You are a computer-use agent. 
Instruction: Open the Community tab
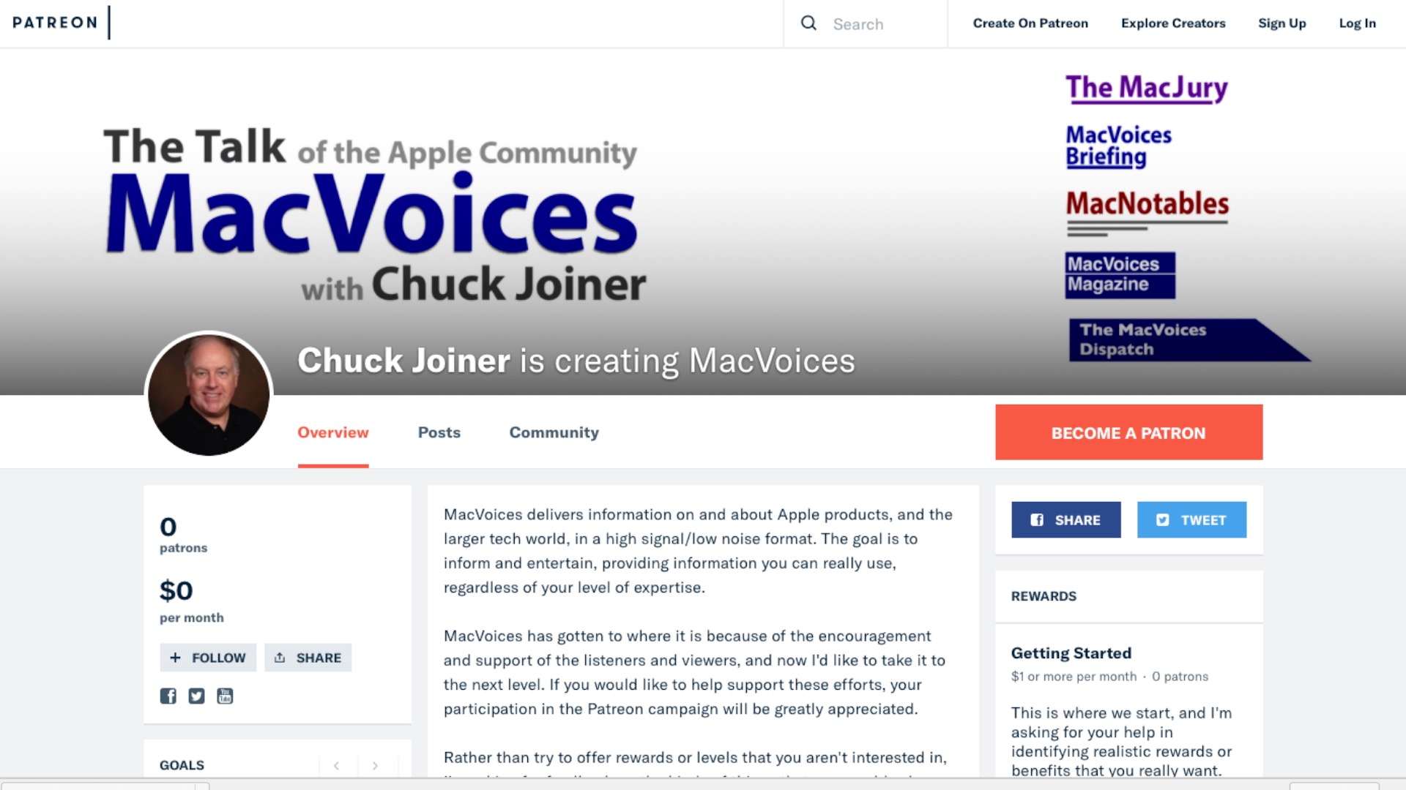tap(554, 432)
